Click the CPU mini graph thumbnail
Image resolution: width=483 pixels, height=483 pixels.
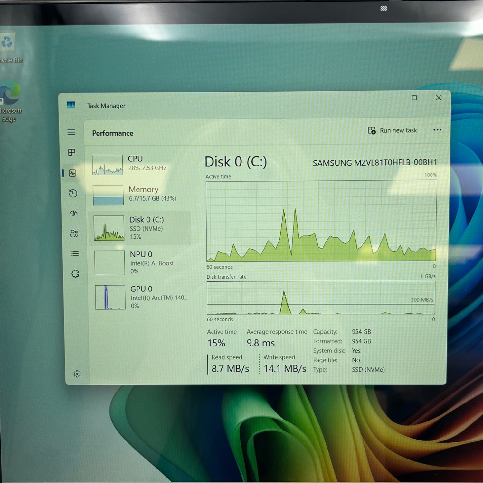pyautogui.click(x=107, y=165)
